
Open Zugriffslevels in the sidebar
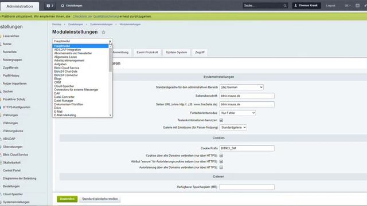tap(10, 68)
